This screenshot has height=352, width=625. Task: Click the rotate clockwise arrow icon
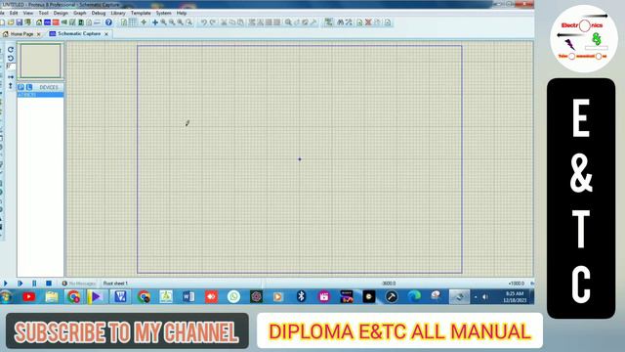(11, 50)
